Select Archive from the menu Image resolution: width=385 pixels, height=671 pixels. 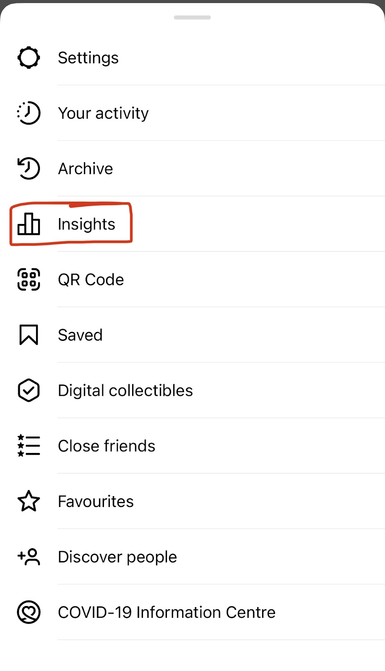[x=86, y=169]
